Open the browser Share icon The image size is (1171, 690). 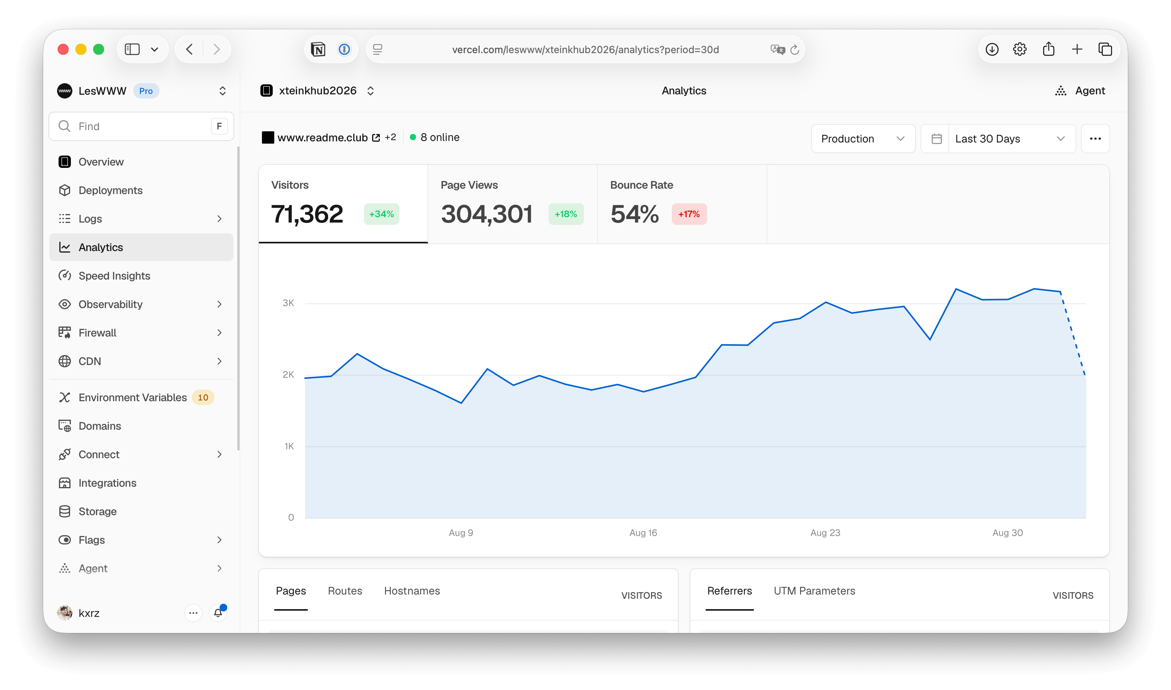(1048, 49)
